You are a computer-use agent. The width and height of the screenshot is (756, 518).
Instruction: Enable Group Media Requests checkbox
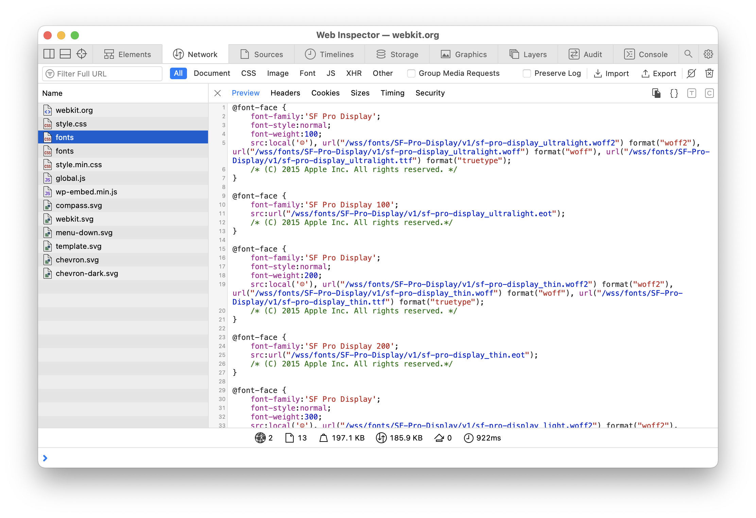pyautogui.click(x=411, y=73)
